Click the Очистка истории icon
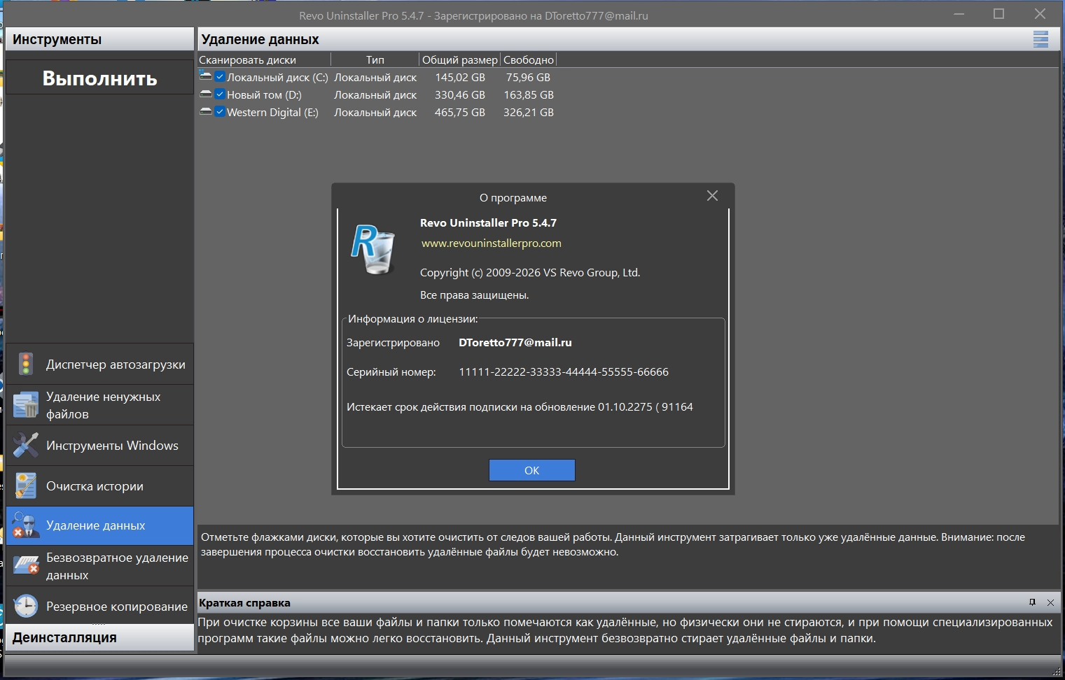Screen dimensions: 1065x680 point(26,486)
